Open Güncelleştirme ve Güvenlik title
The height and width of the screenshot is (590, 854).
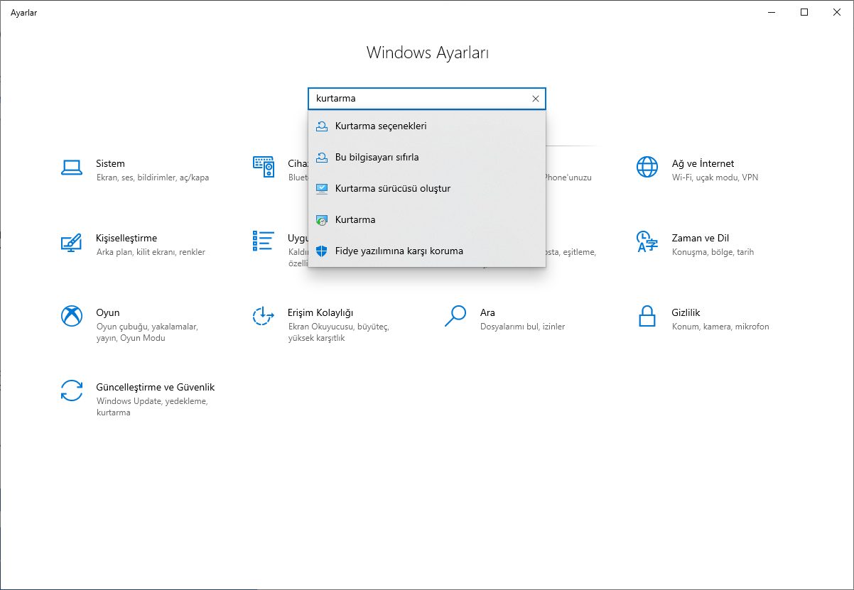click(x=155, y=387)
